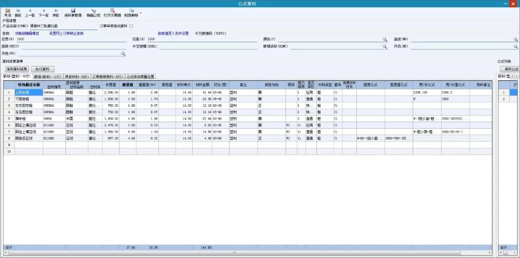Screen dimensions: 520x258
Task: Select cell 横中梃 in row 5
Action: [29, 118]
